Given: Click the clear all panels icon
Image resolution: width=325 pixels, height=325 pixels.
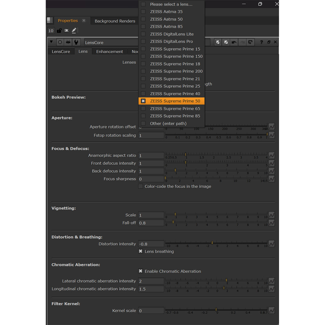Looking at the screenshot, I should (x=67, y=31).
